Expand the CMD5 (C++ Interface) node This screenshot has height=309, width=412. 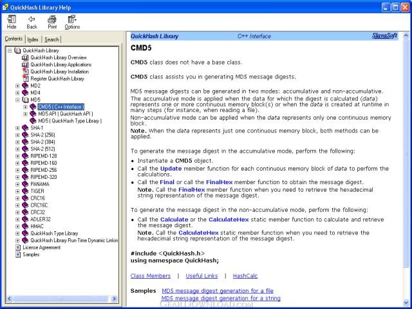pos(25,107)
